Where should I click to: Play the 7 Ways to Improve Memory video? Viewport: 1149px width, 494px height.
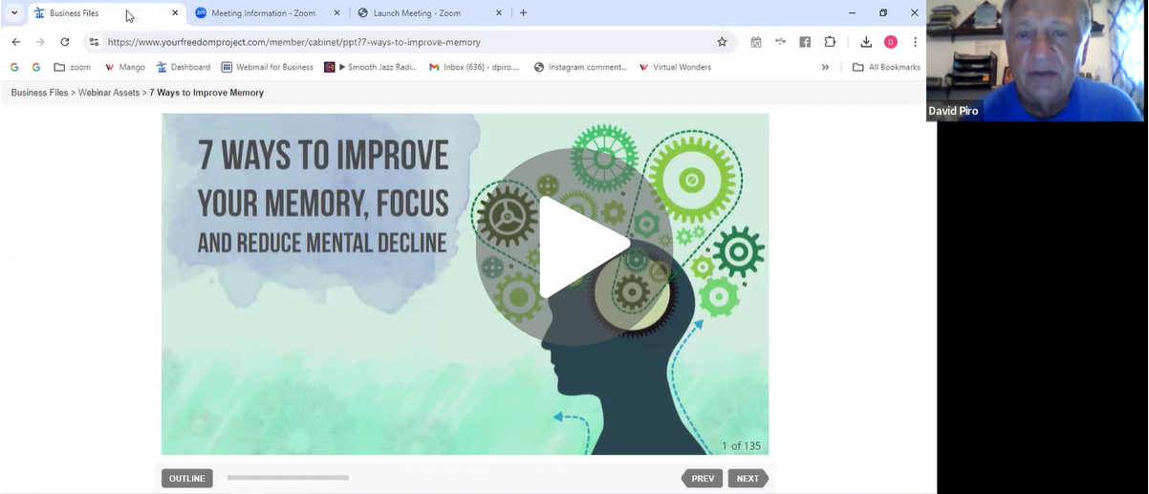pos(574,247)
